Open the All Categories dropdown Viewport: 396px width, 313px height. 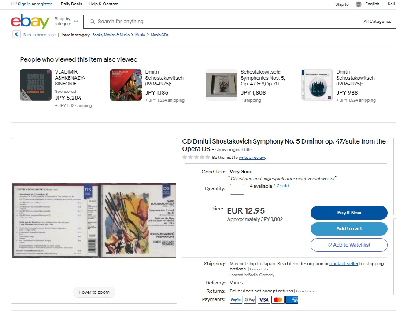377,22
